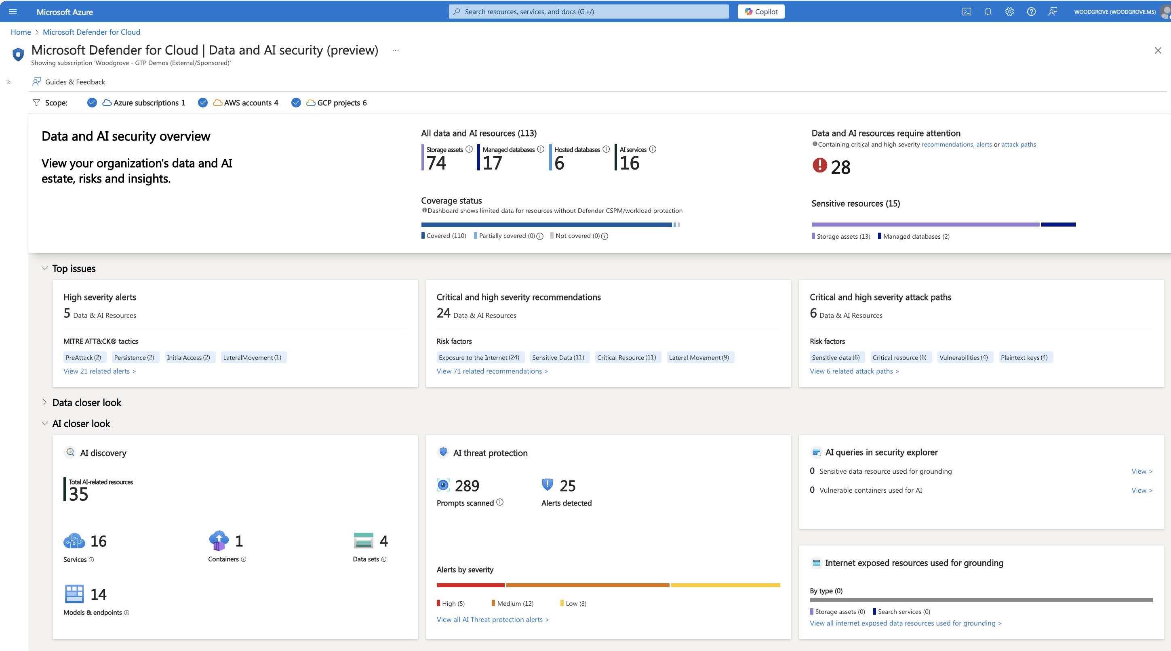Select Lateral Movement (9) risk factor tag
Screen dimensions: 1171x651
point(700,357)
